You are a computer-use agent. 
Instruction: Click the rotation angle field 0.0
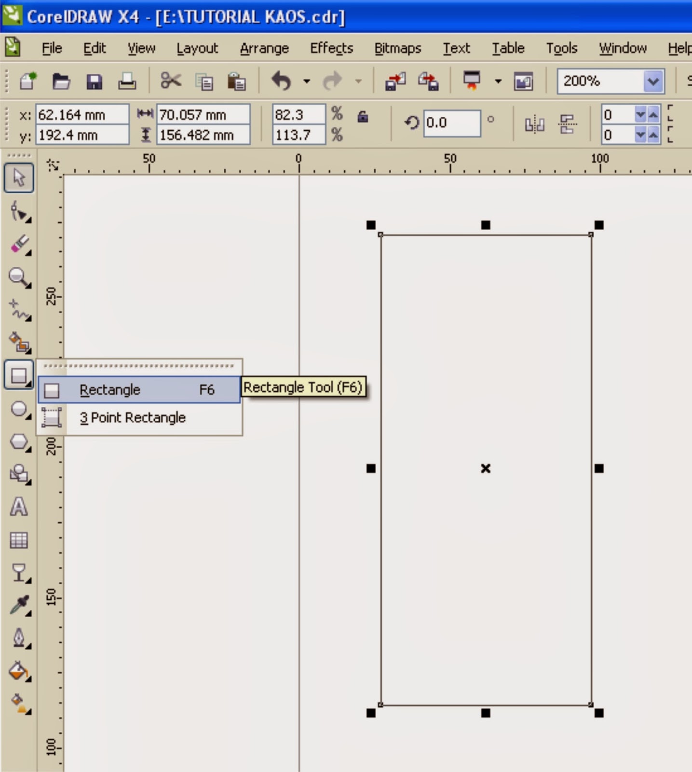click(452, 123)
